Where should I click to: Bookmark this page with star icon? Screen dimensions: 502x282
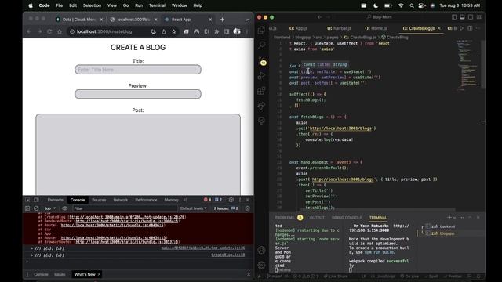[174, 31]
